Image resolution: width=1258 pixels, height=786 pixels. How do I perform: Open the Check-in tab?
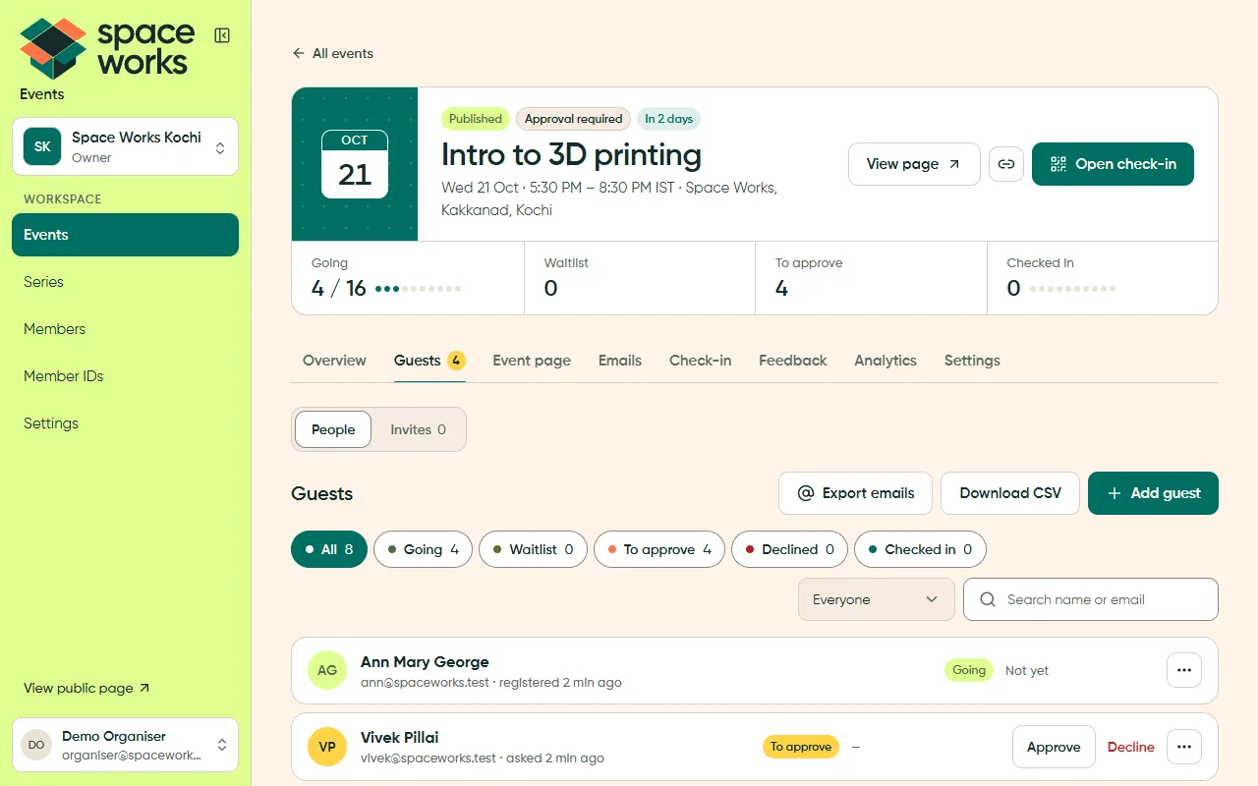700,361
